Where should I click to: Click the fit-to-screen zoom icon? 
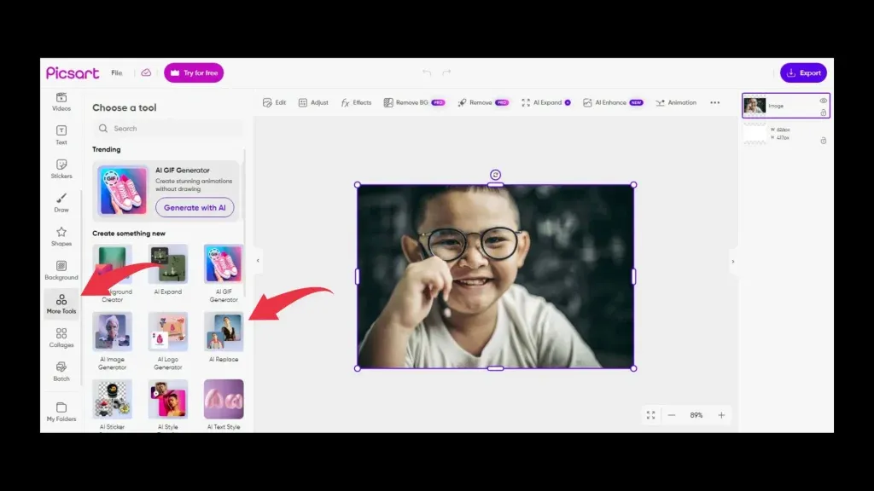650,415
